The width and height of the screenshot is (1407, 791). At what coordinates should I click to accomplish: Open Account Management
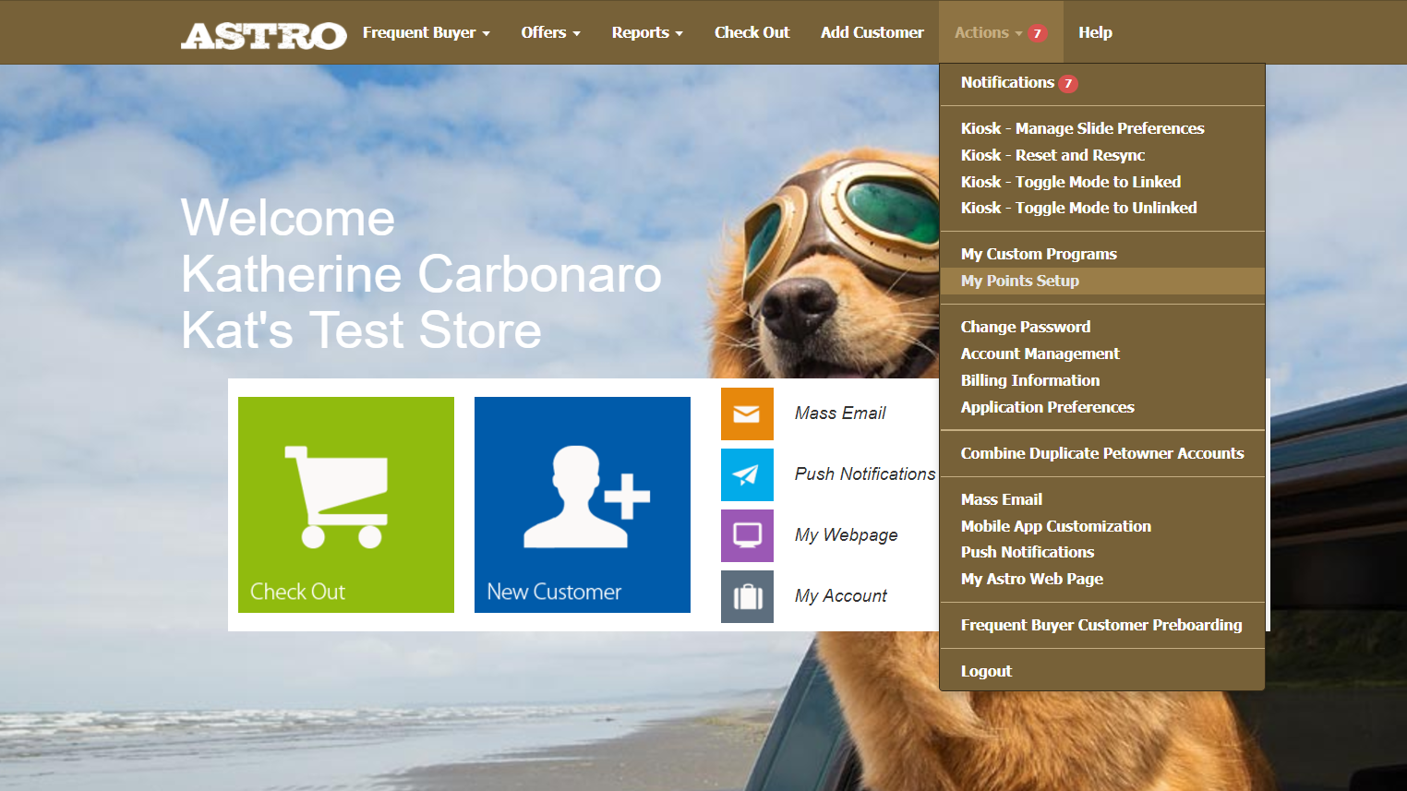(1102, 354)
